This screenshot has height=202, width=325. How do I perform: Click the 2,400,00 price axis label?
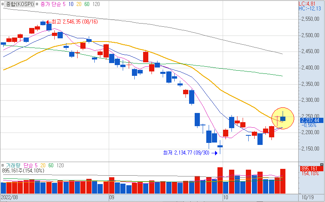[x=310, y=68]
